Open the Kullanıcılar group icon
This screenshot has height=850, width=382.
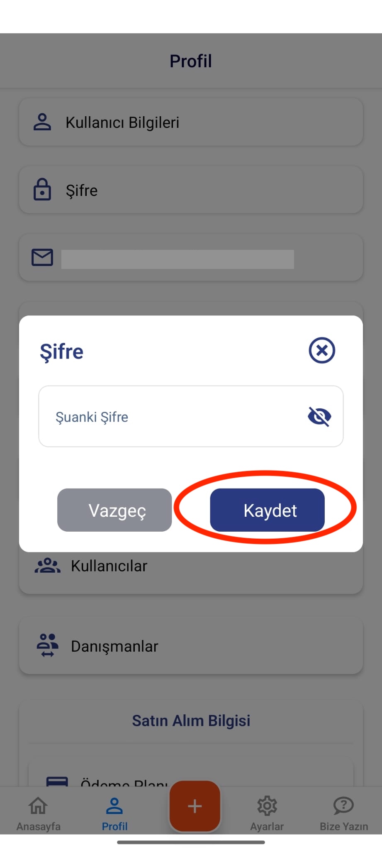click(47, 566)
